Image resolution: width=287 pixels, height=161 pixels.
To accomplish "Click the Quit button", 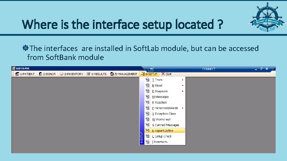I will click(x=167, y=74).
